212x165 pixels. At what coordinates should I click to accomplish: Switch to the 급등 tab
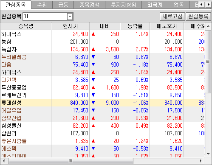click(x=63, y=5)
